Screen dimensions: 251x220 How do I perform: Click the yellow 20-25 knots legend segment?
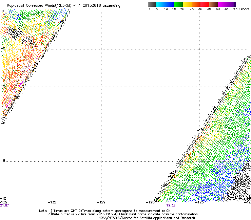tap(187, 4)
